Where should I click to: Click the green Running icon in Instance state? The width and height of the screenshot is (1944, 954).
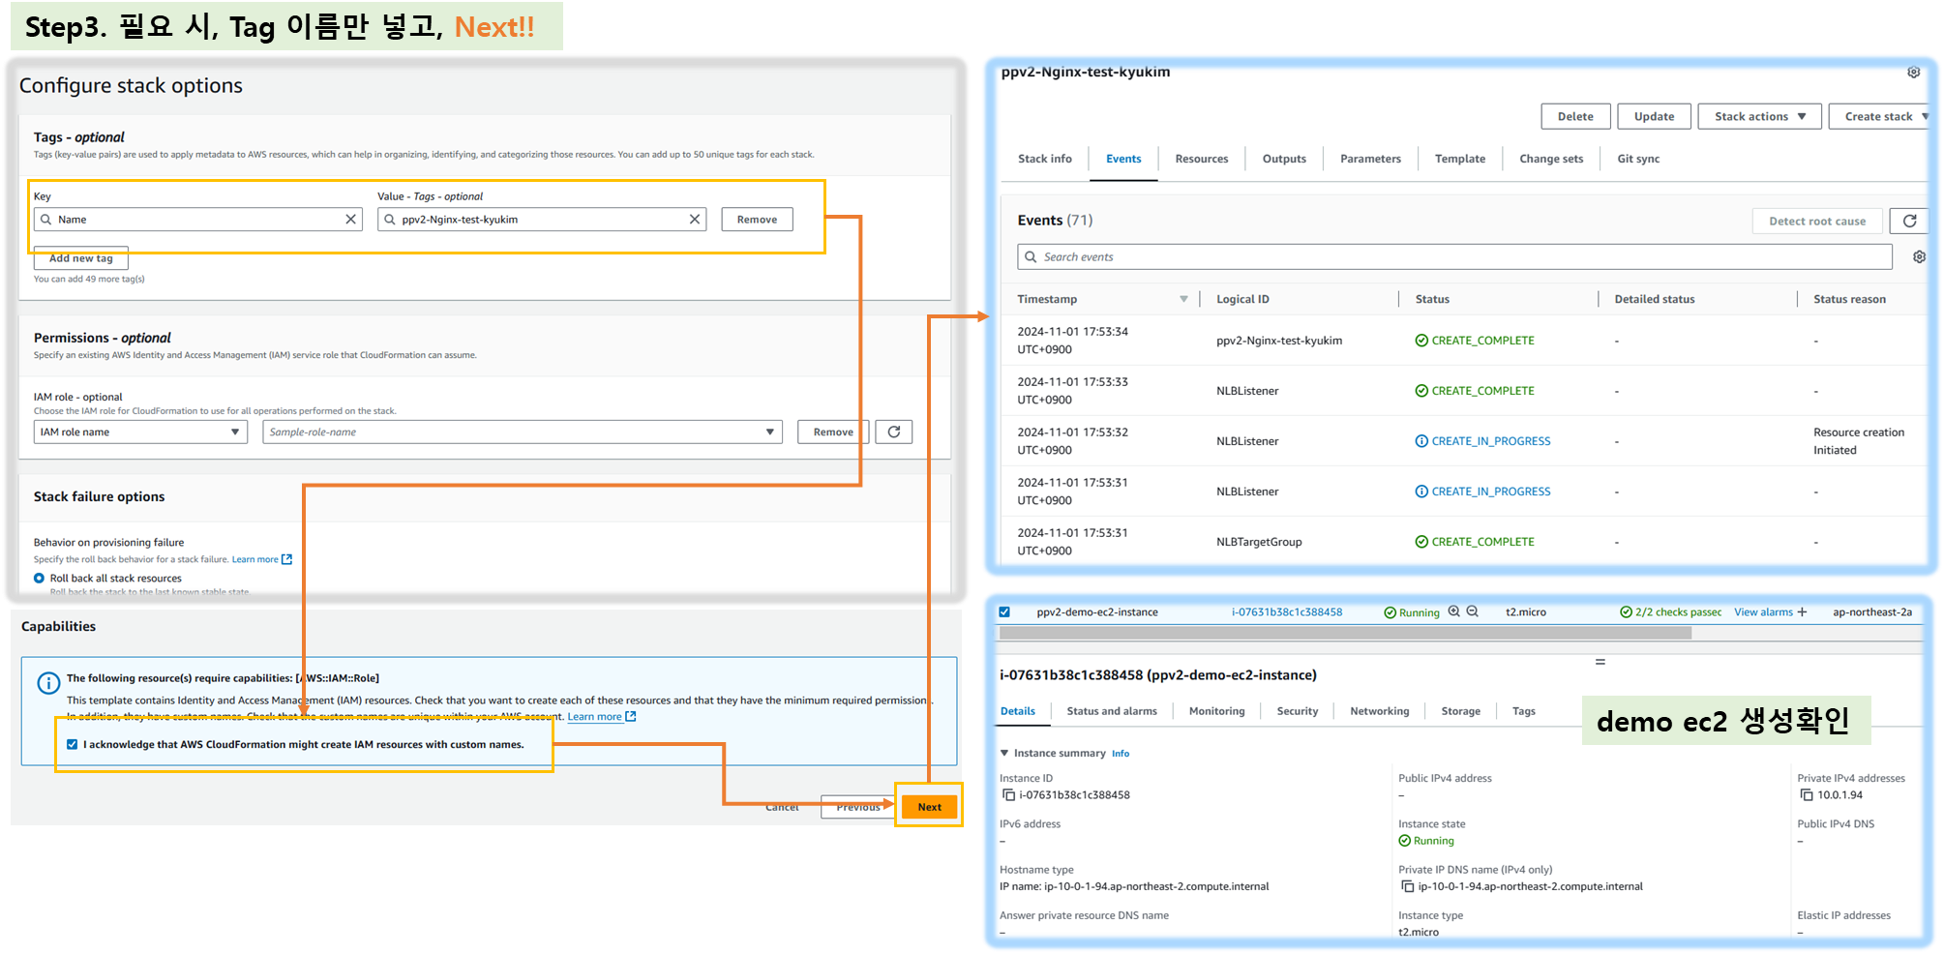click(x=1404, y=841)
